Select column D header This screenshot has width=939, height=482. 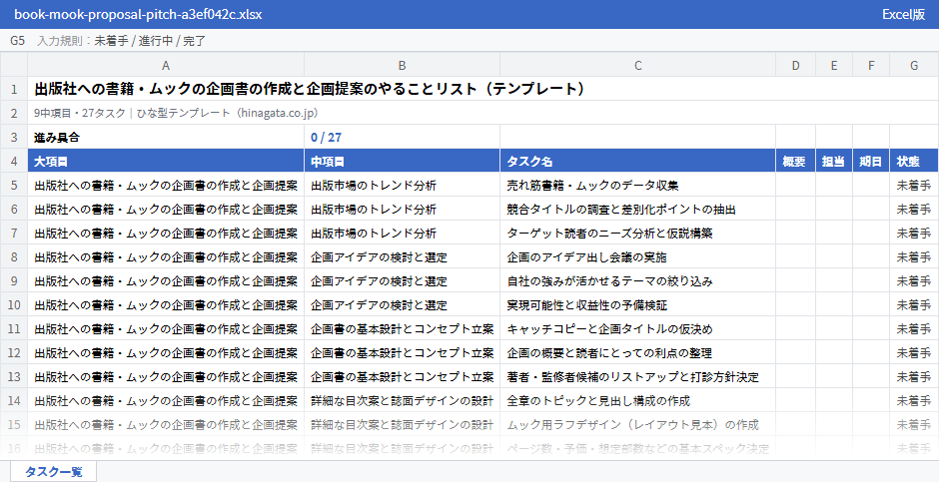[795, 65]
